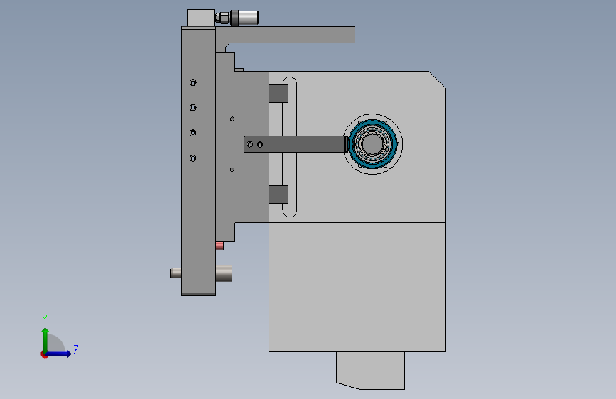The height and width of the screenshot is (399, 616).
Task: Select the topmost bolt on the left vertical plate
Action: pos(193,82)
